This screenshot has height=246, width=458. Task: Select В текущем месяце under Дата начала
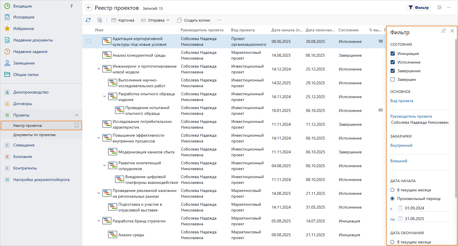coord(392,190)
